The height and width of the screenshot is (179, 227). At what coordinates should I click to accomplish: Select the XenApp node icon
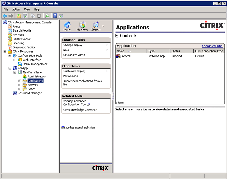tap(15, 68)
